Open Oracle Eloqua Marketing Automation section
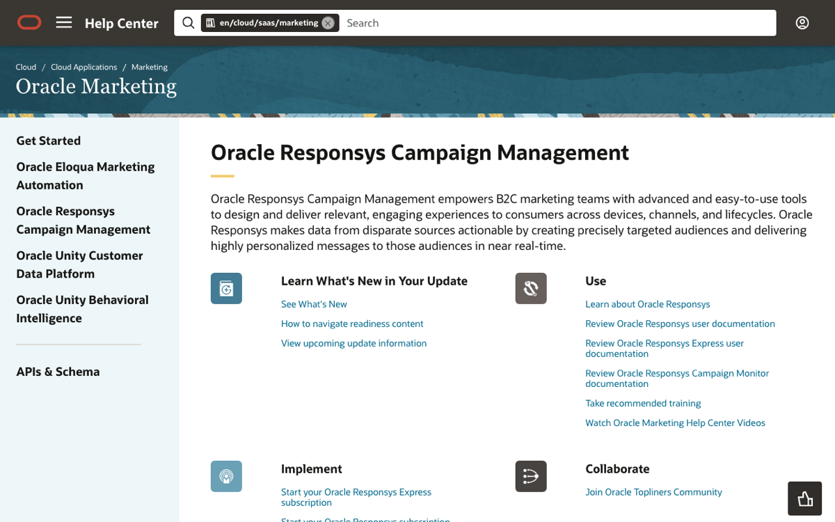This screenshot has height=522, width=835. 86,176
